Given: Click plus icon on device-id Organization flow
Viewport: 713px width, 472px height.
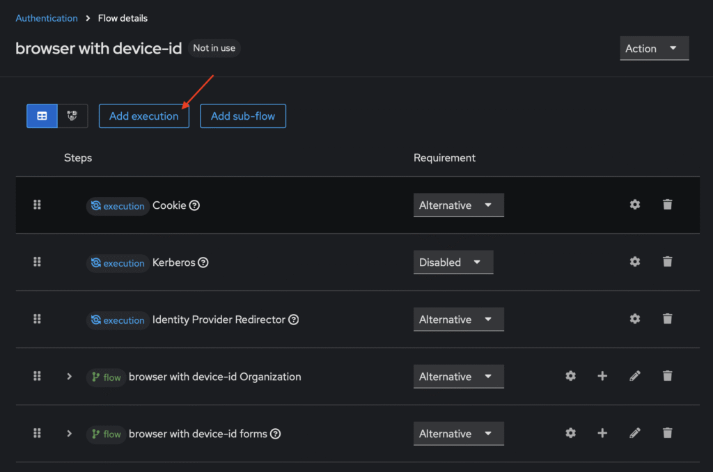Looking at the screenshot, I should click(602, 376).
